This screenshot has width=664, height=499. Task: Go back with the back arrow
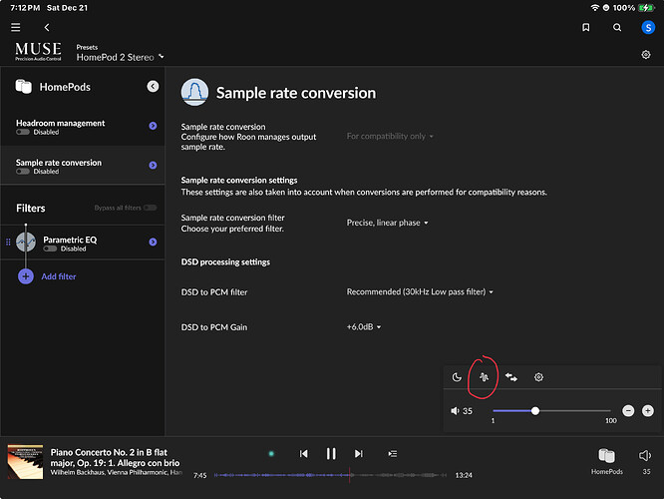[x=47, y=28]
